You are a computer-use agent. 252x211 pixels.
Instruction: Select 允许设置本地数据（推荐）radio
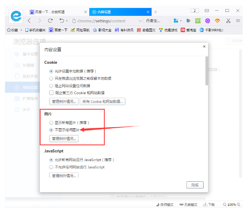pos(51,71)
